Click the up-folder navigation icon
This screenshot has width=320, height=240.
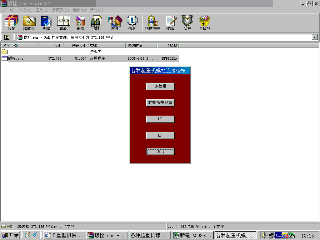7,37
